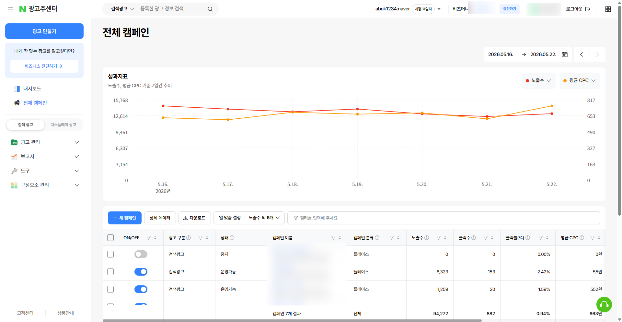This screenshot has width=622, height=322.
Task: Click the 노출수 column filter icon
Action: 439,238
